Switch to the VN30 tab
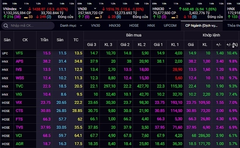 (96, 25)
